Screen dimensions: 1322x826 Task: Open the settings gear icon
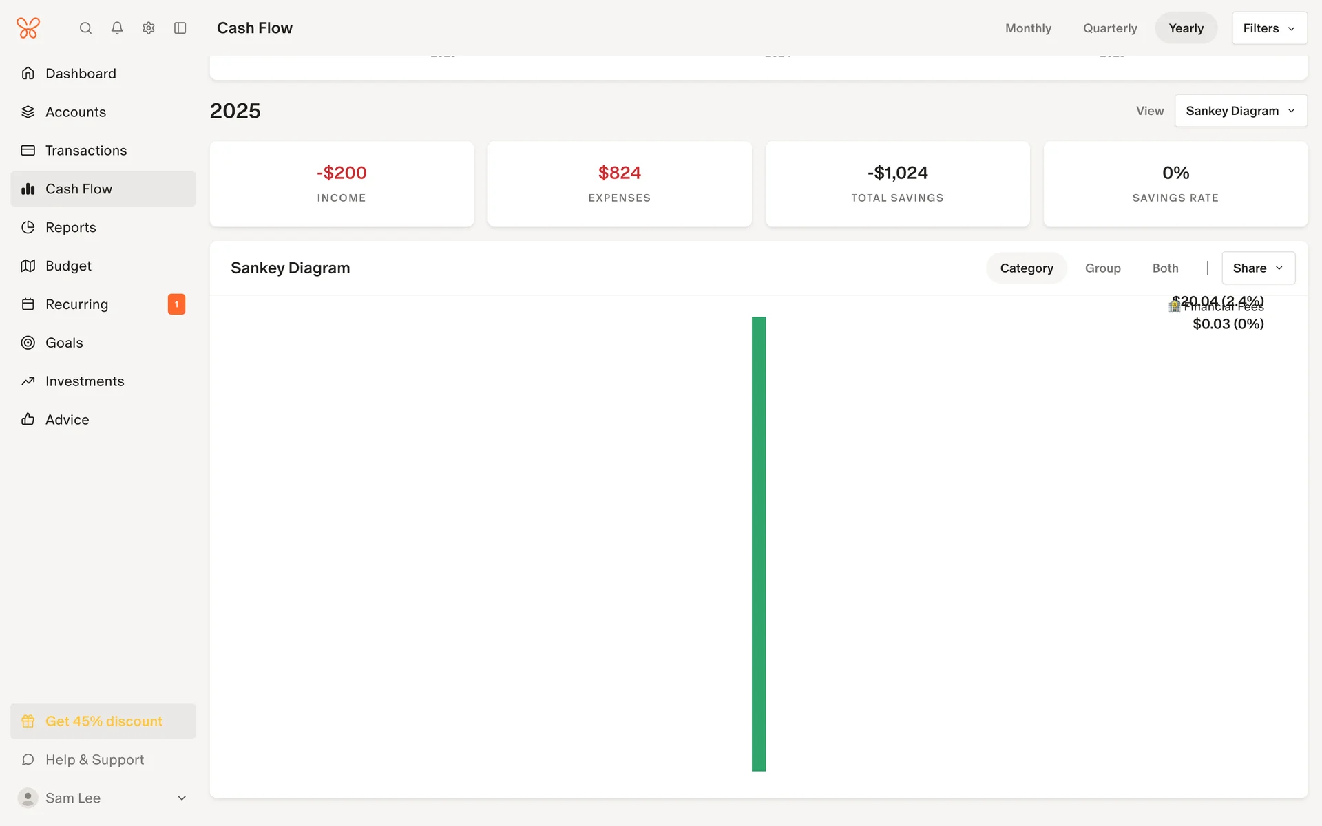[x=149, y=28]
